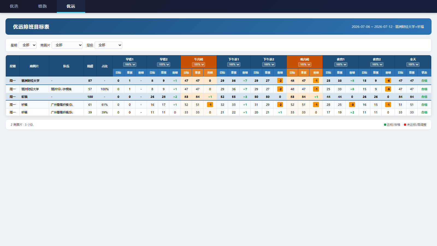
Task: Open the 105% dropdown under 下午茶1
Action: [234, 65]
